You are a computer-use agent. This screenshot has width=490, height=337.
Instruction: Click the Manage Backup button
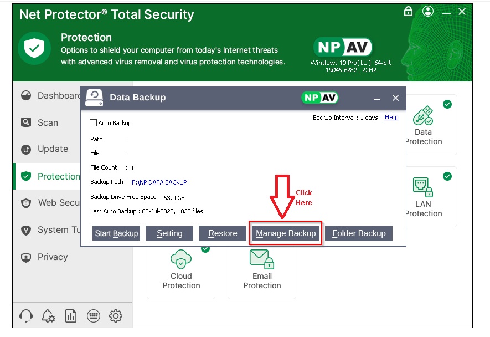286,233
